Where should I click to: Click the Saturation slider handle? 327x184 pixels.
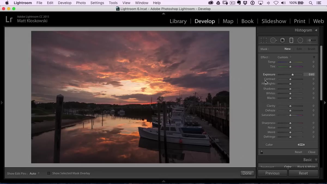pyautogui.click(x=290, y=115)
